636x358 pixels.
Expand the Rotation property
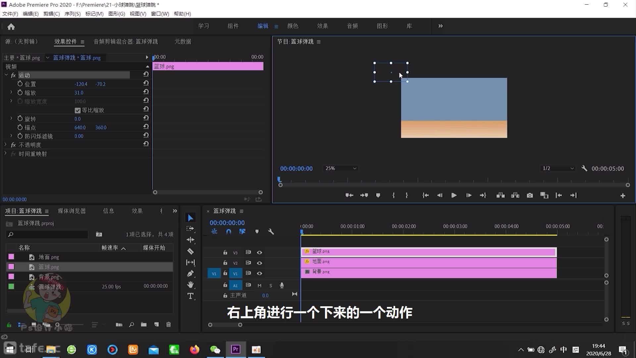[11, 118]
